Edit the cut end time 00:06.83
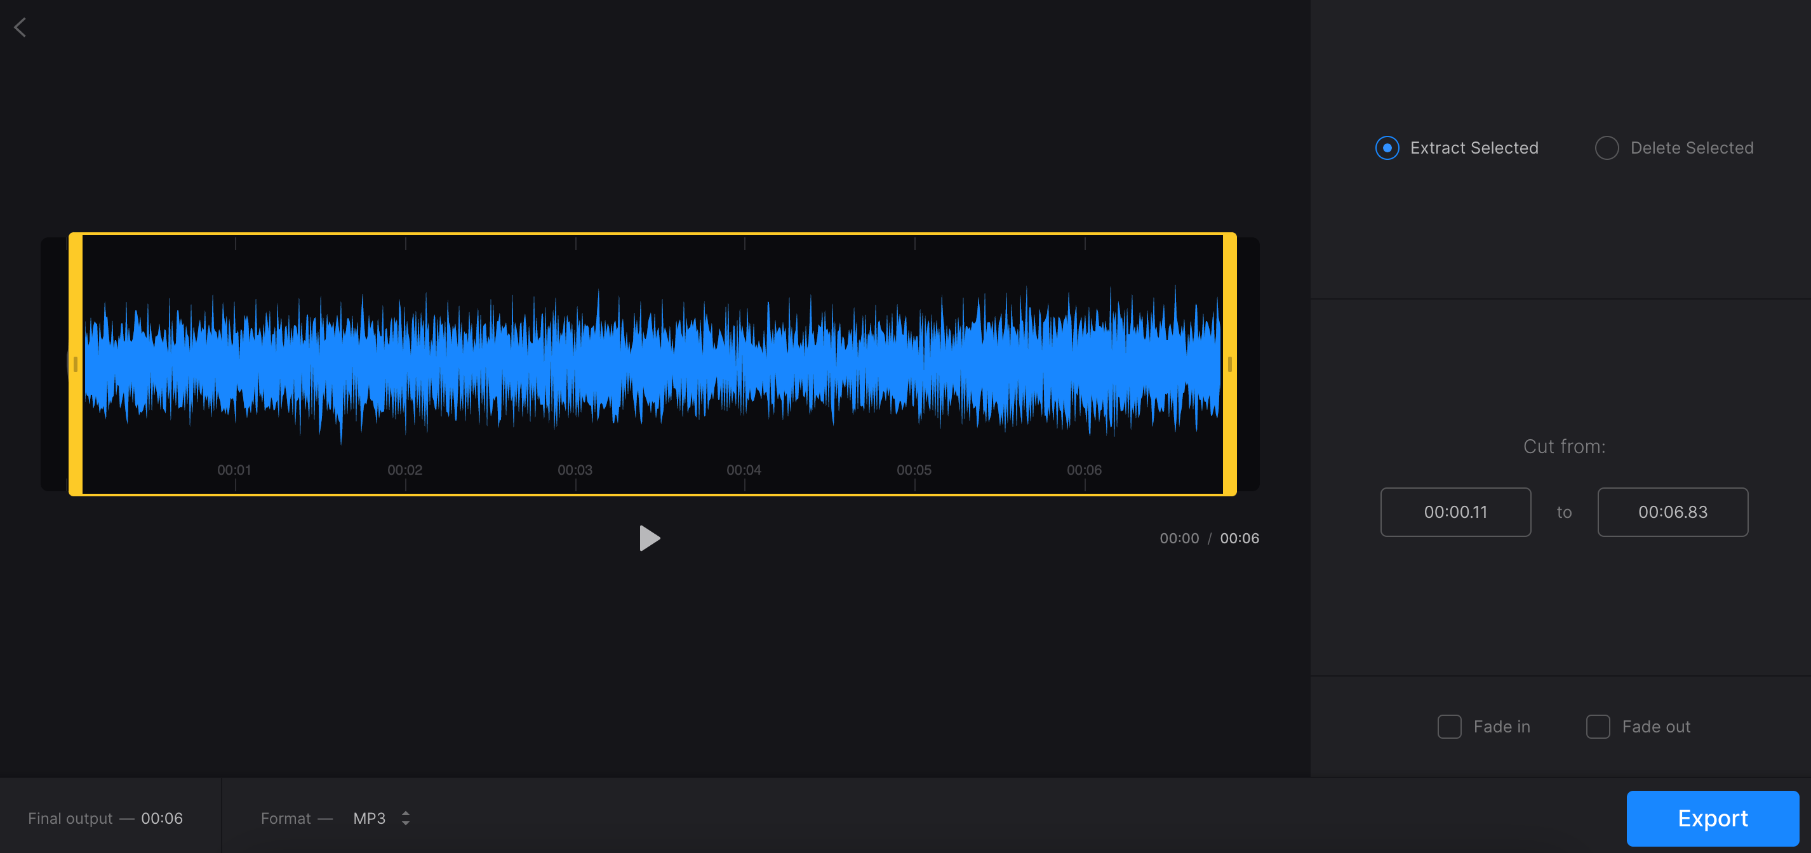Viewport: 1811px width, 853px height. coord(1673,512)
